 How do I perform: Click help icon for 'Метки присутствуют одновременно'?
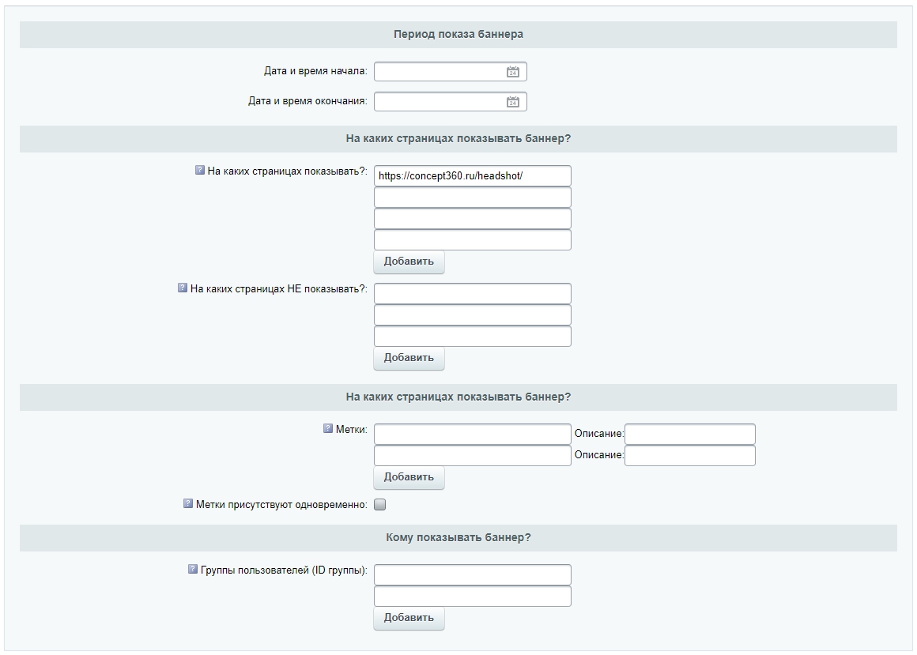coord(188,503)
